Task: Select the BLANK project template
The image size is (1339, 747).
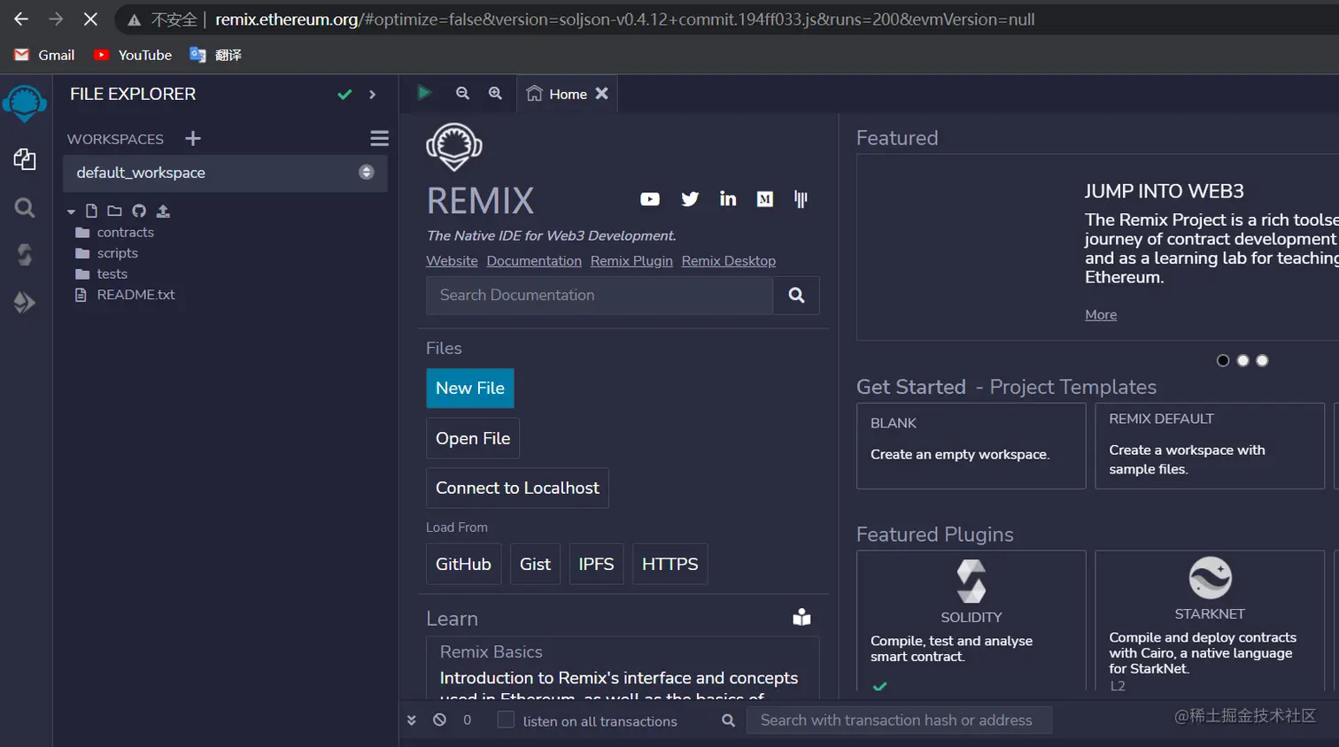Action: point(971,446)
